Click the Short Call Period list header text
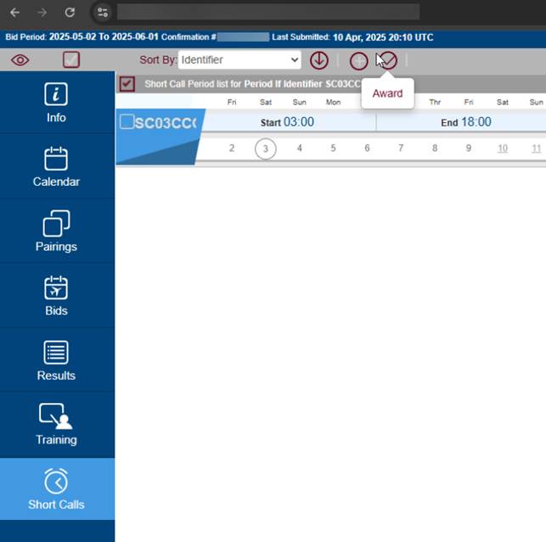The height and width of the screenshot is (542, 546). tap(252, 84)
